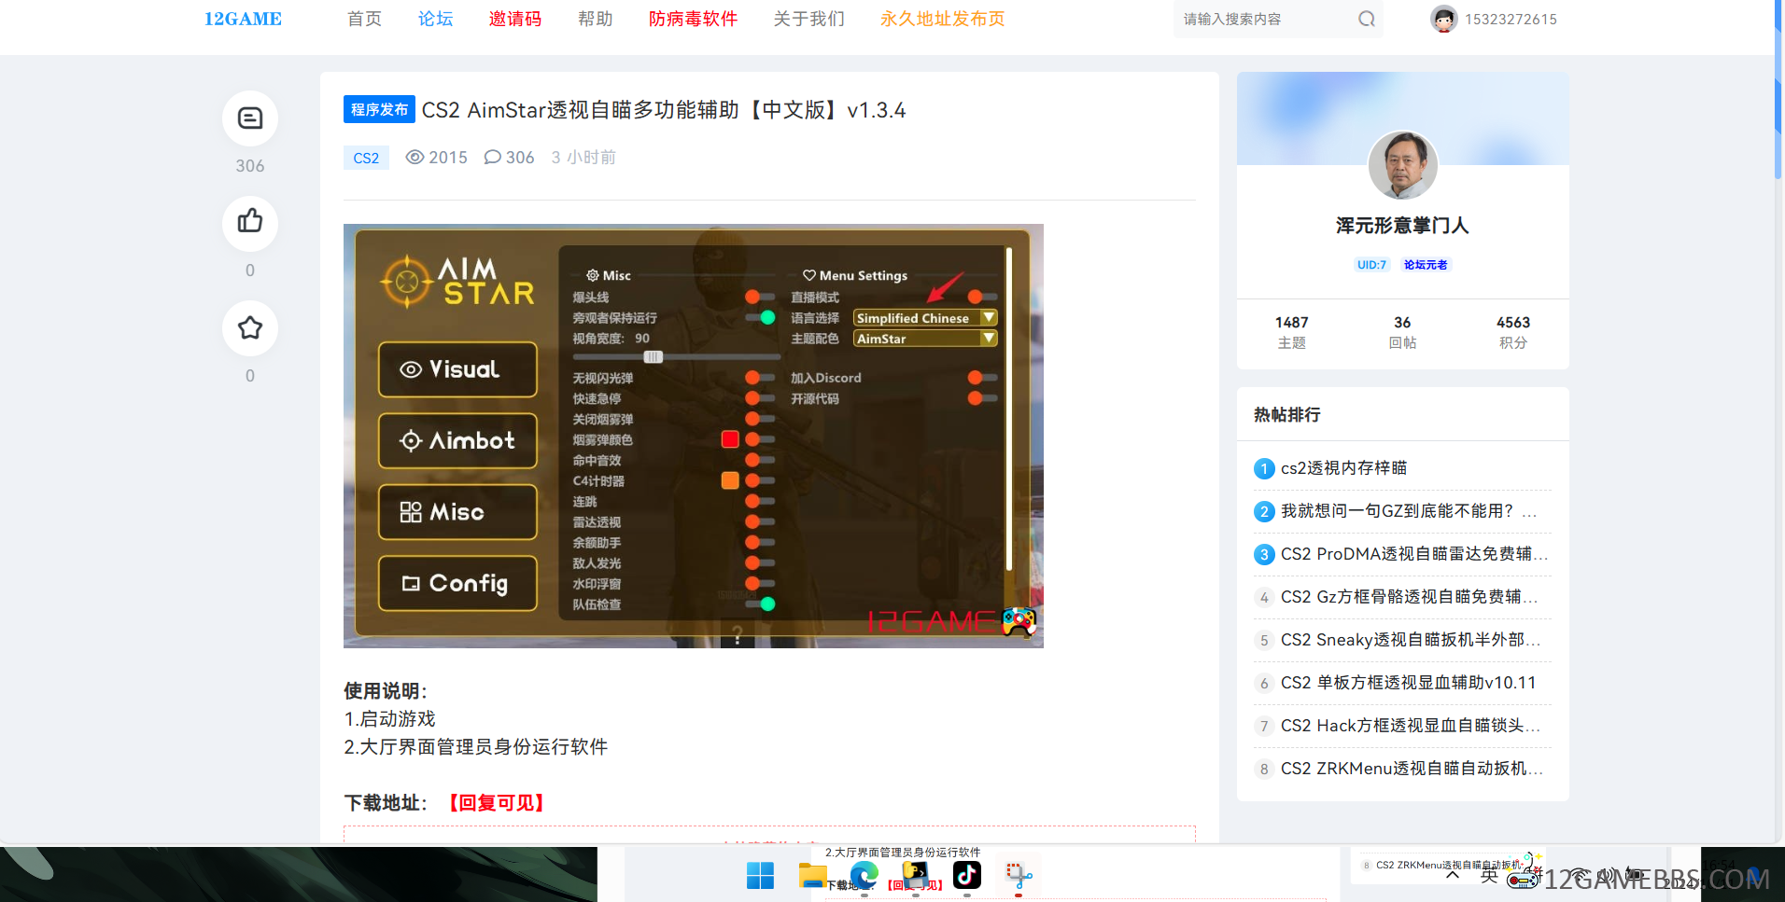Like the post with thumbs-up icon
Screen dimensions: 1785x902
[249, 222]
